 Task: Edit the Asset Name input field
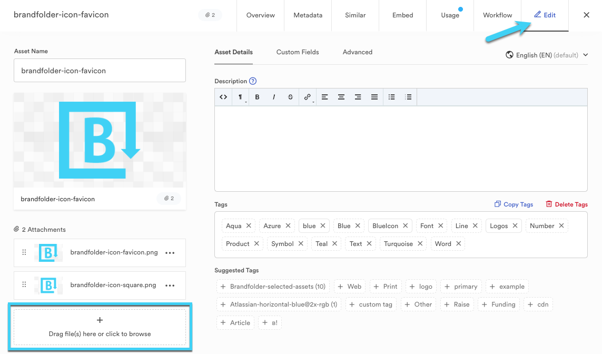(100, 70)
